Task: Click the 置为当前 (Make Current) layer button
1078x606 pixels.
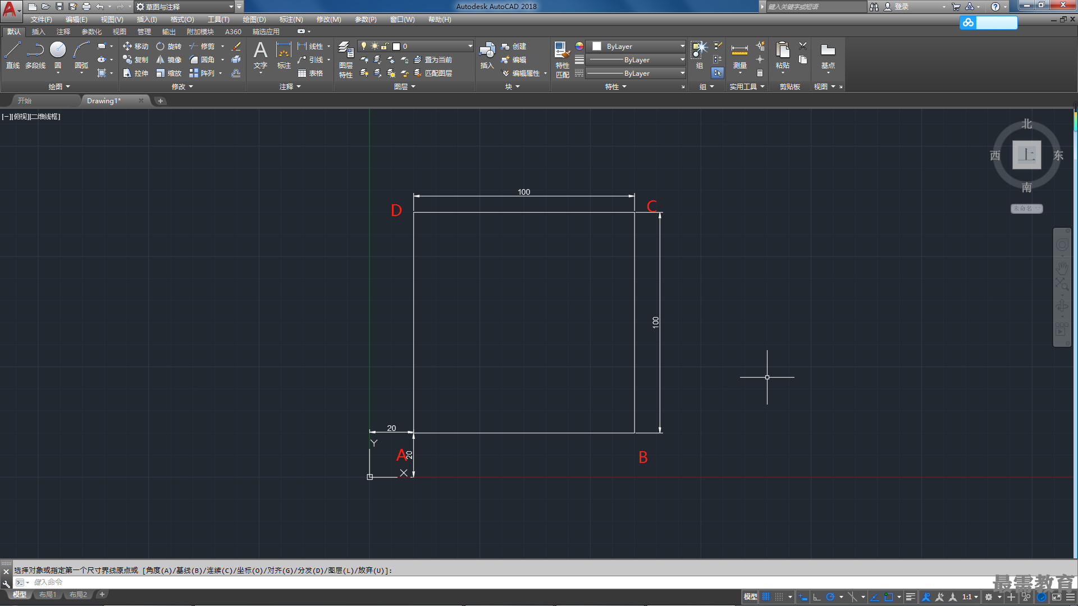Action: (x=433, y=59)
